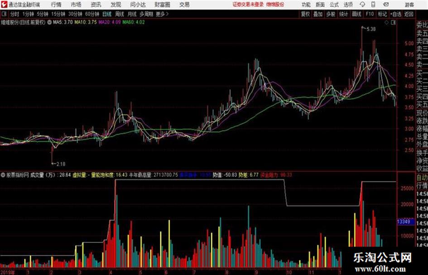428x275 pixels.
Task: Click the 返回 back button
Action: (x=409, y=14)
